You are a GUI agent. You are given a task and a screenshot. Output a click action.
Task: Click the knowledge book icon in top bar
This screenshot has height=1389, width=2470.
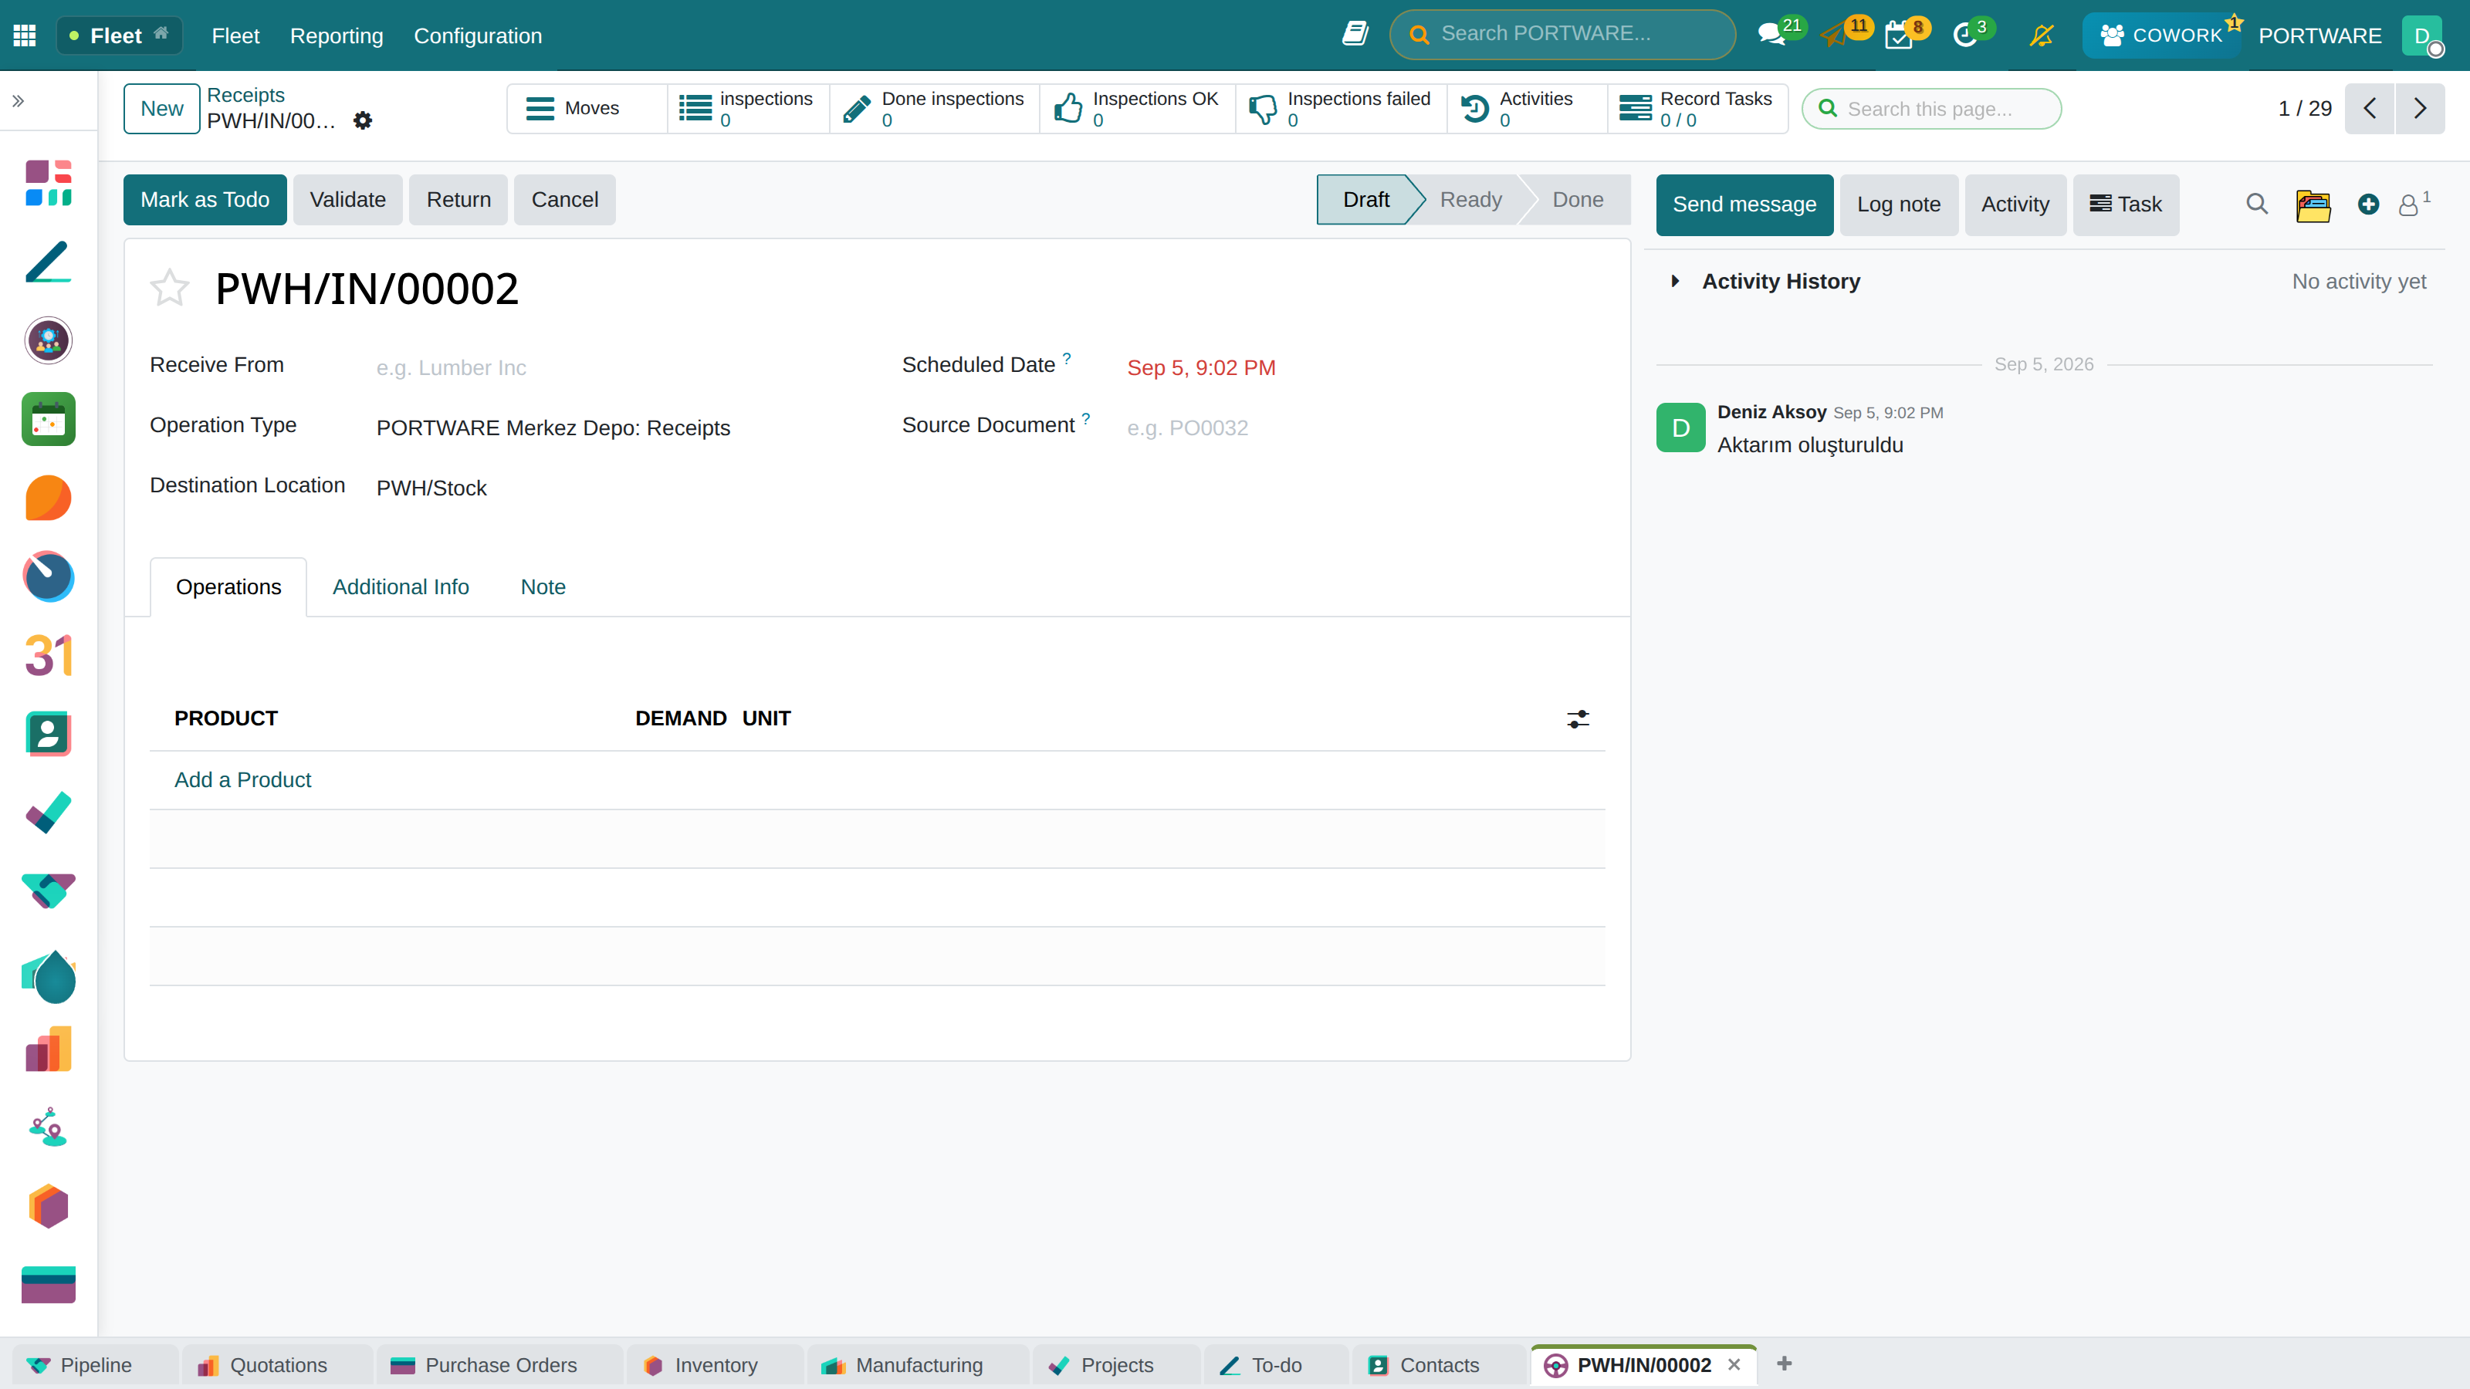(x=1355, y=35)
